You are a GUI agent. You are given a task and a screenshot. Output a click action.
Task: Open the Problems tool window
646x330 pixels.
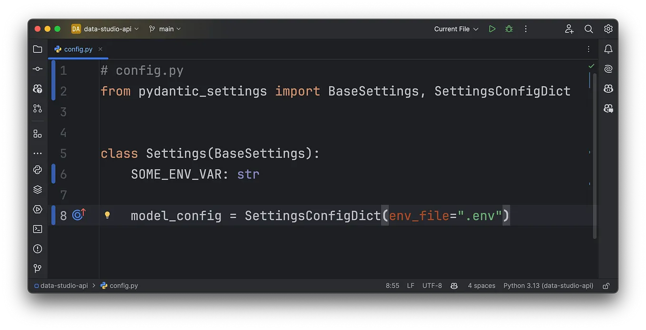pyautogui.click(x=38, y=248)
